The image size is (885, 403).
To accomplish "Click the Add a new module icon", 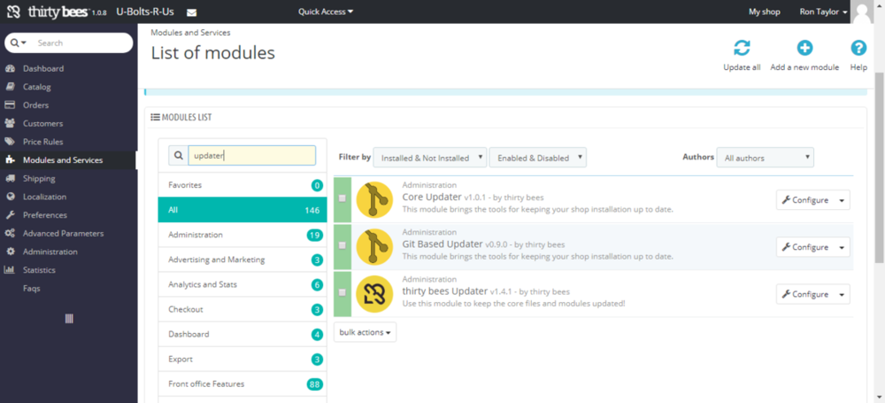I will pyautogui.click(x=804, y=49).
